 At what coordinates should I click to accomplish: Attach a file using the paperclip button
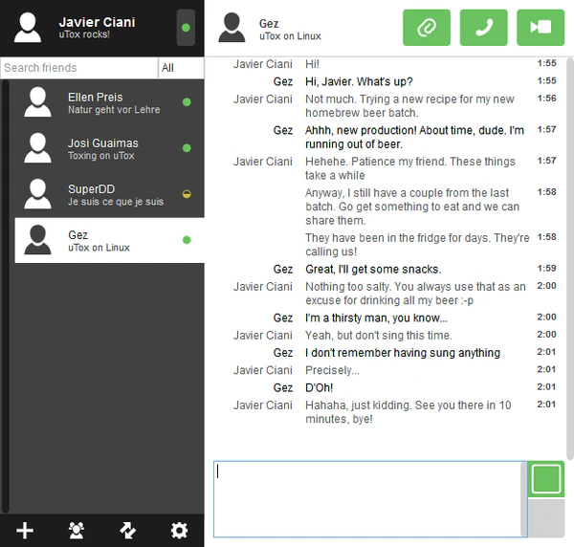(427, 28)
